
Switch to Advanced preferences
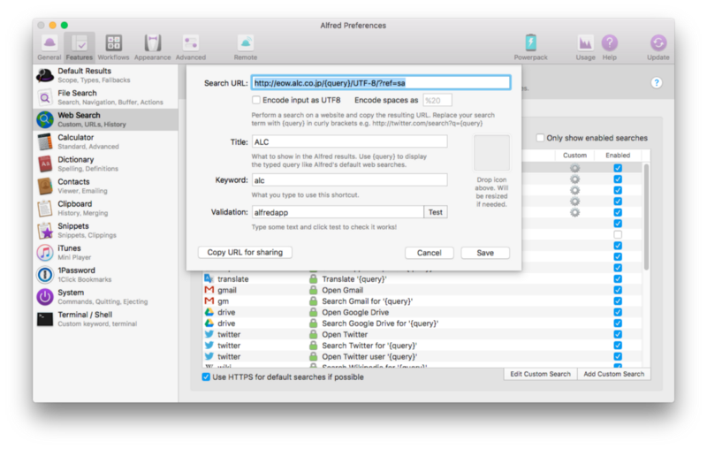pyautogui.click(x=191, y=47)
